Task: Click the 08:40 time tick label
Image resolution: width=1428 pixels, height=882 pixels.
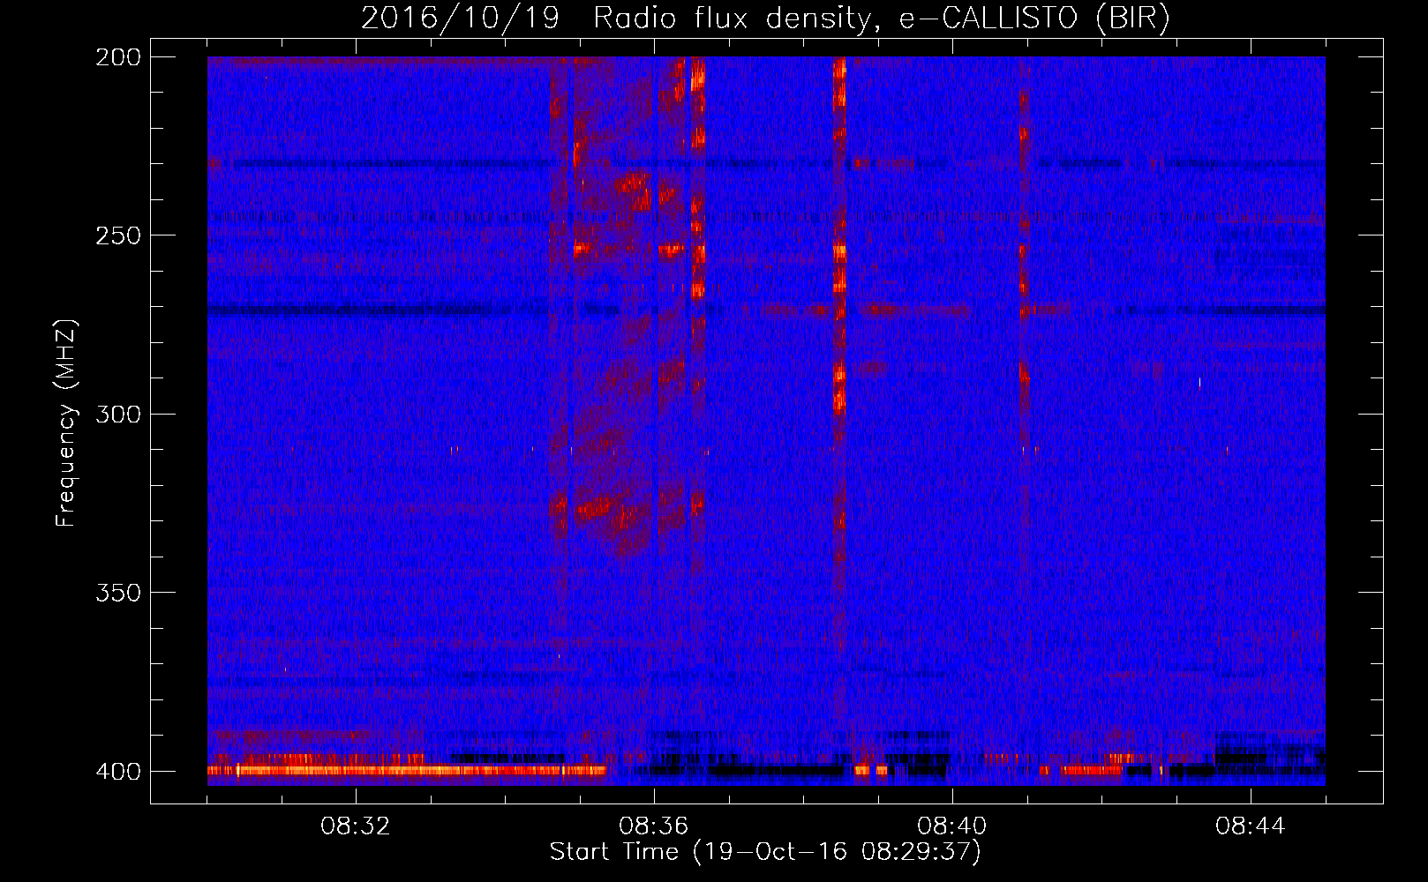Action: coord(952,826)
